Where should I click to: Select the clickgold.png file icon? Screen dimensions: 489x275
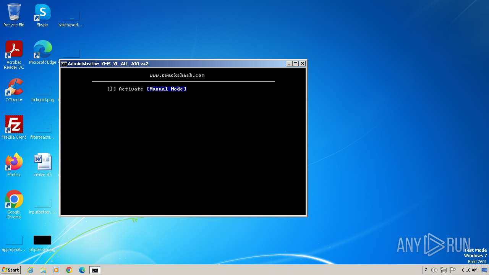coord(42,94)
